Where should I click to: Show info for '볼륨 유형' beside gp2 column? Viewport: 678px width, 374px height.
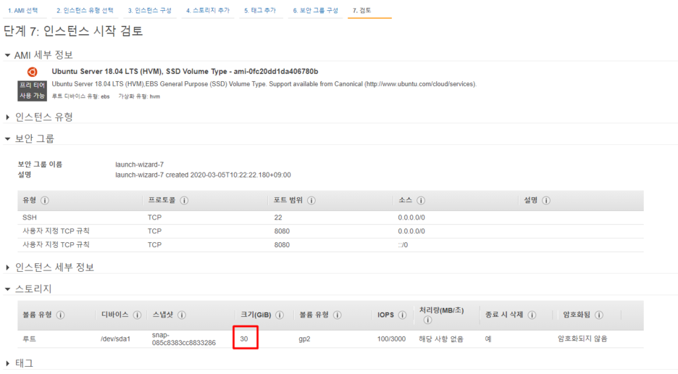tap(338, 315)
